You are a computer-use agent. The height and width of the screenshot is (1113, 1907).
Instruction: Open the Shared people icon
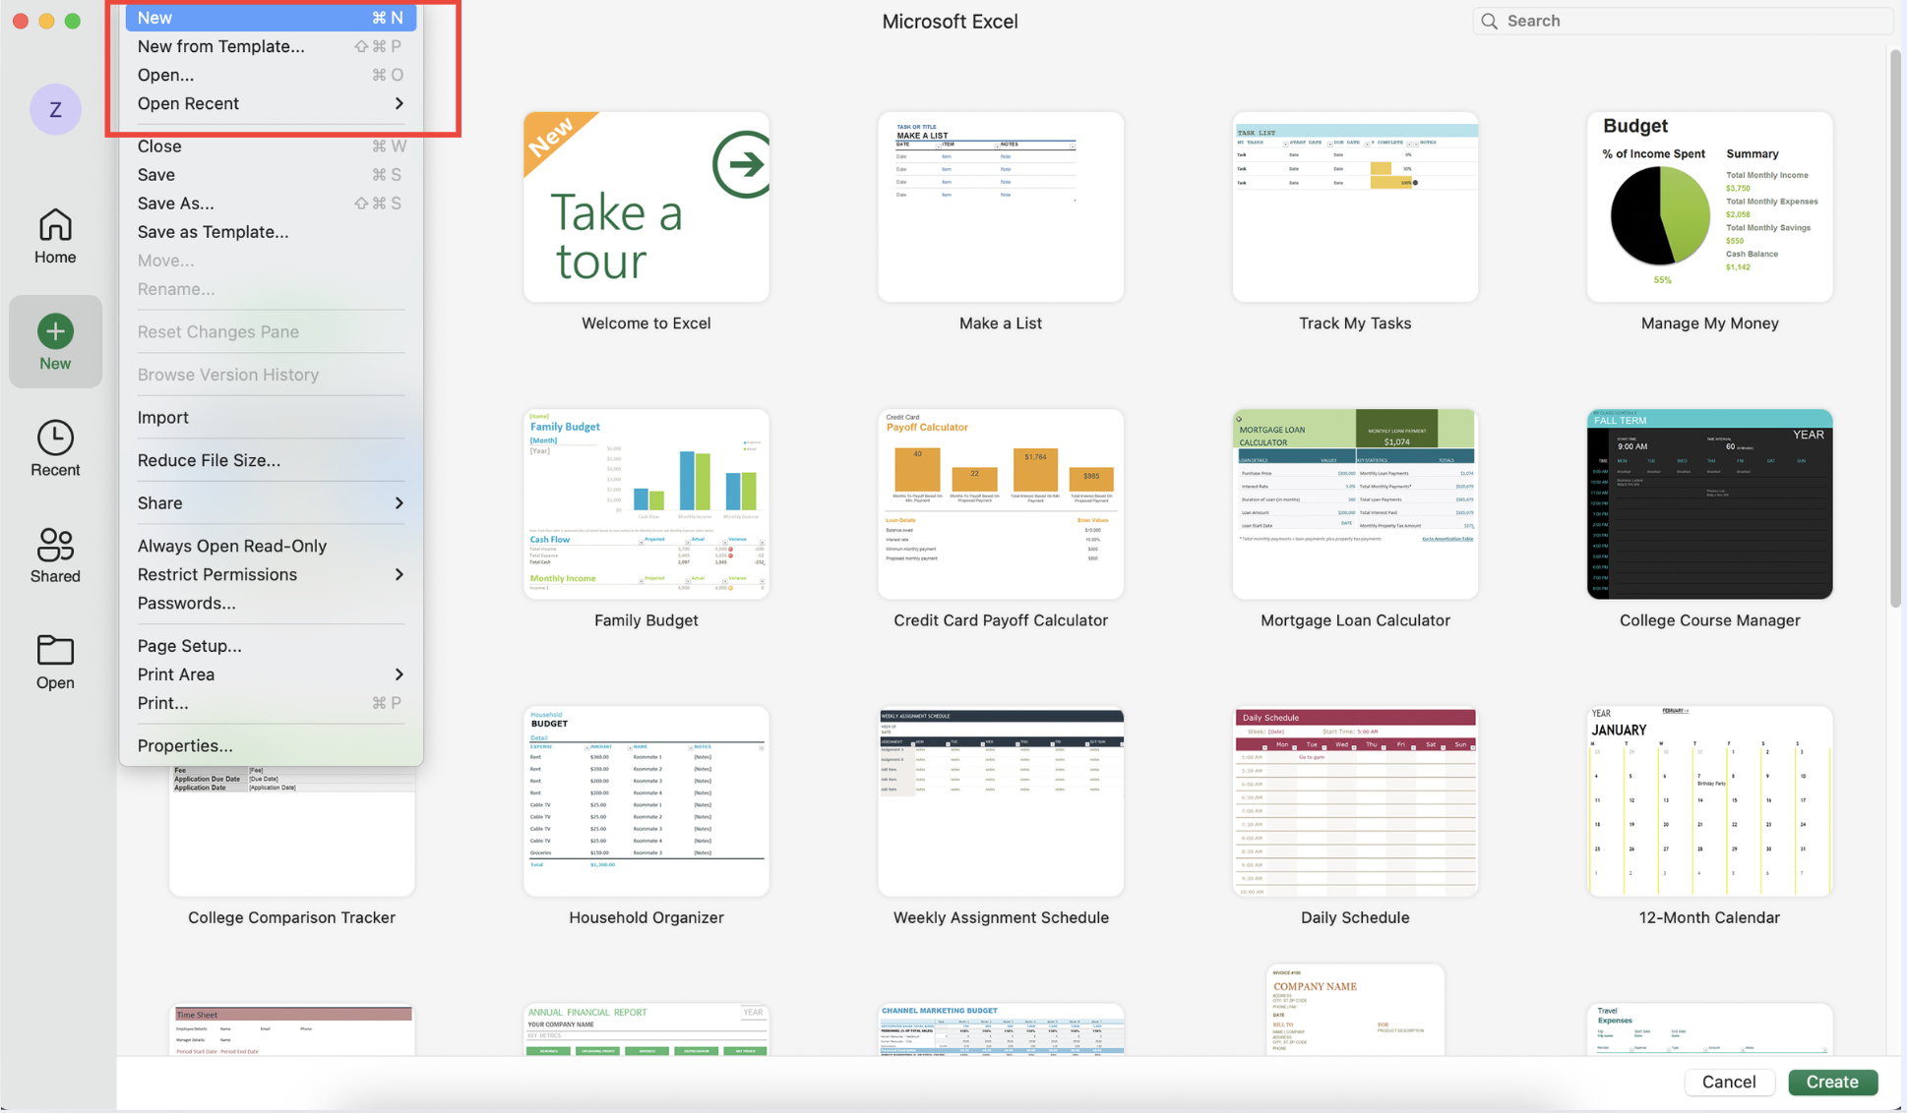point(55,544)
